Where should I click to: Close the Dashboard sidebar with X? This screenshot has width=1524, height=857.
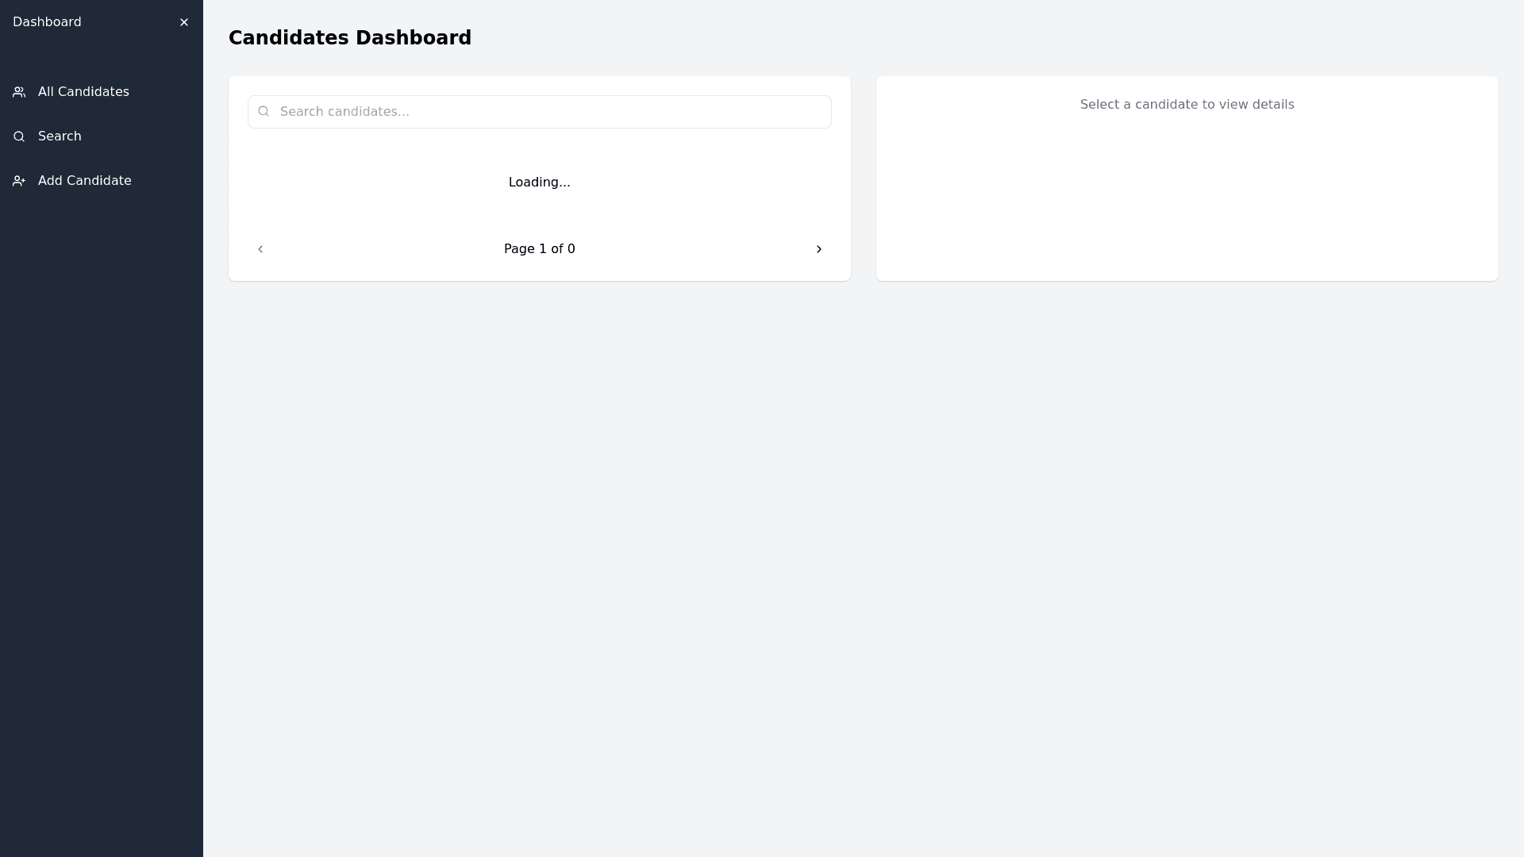click(x=184, y=22)
